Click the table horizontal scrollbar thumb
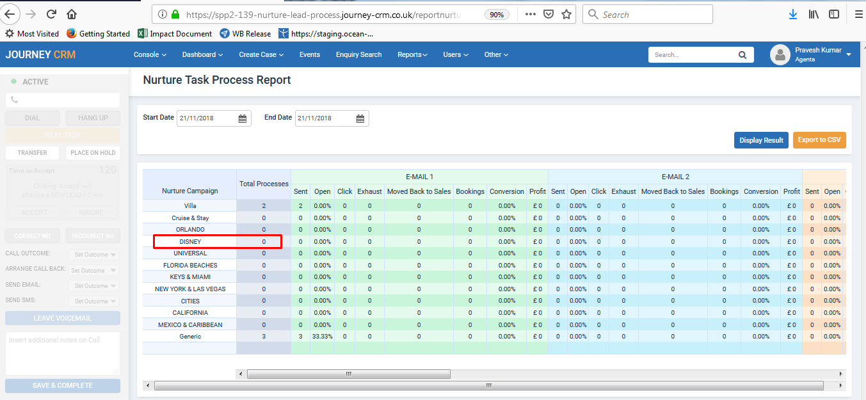Screen dimensions: 866x400 pyautogui.click(x=348, y=374)
